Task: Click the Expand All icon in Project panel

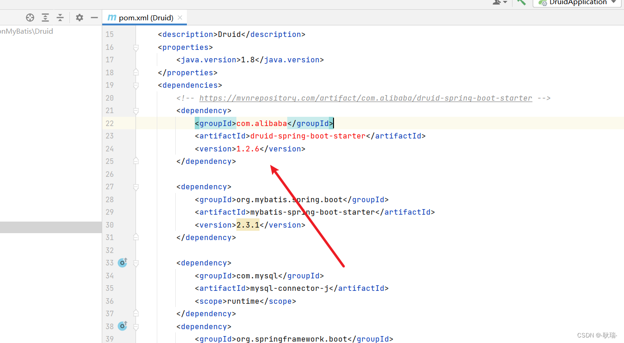Action: (45, 18)
